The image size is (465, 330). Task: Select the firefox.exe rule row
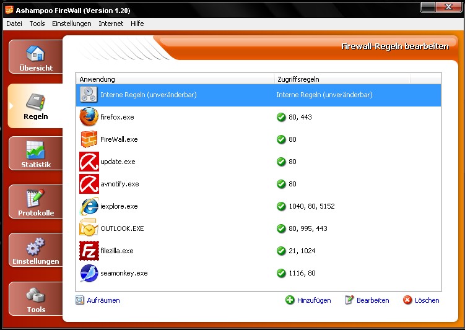(x=117, y=117)
